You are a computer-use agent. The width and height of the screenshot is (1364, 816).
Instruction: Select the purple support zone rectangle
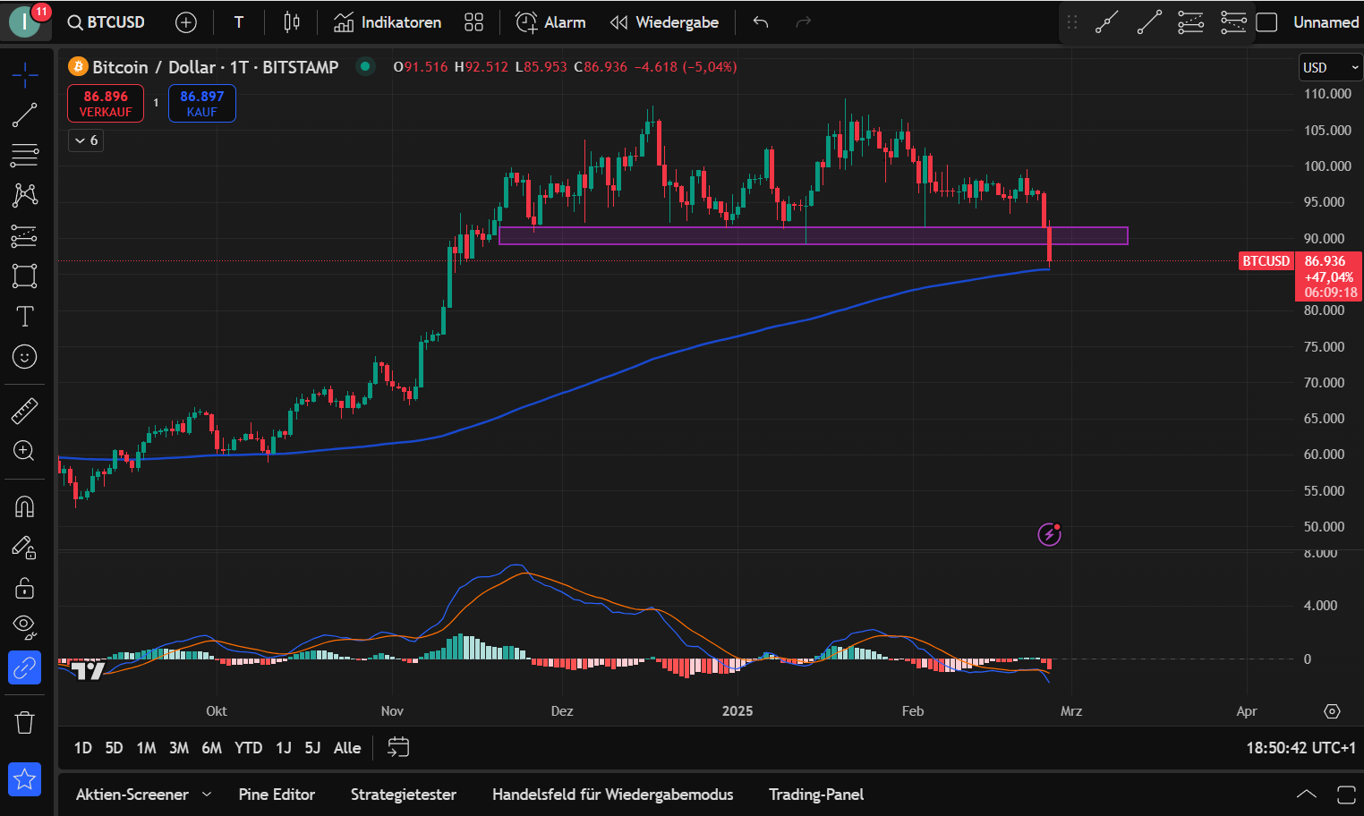(813, 235)
